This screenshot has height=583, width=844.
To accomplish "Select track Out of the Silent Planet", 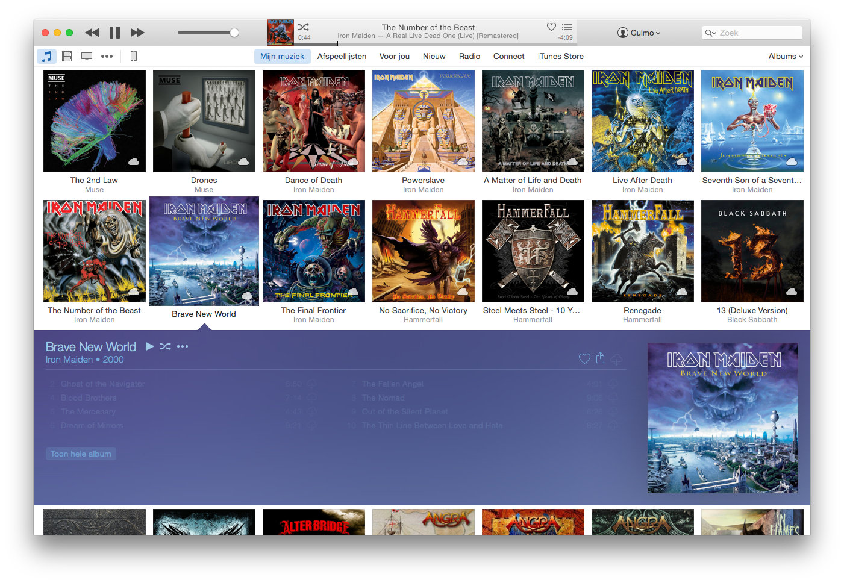I will click(x=405, y=411).
